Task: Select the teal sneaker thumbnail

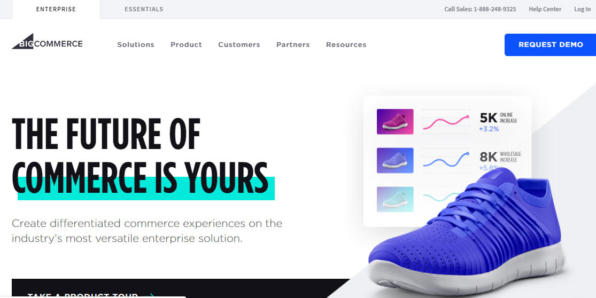Action: coord(395,199)
